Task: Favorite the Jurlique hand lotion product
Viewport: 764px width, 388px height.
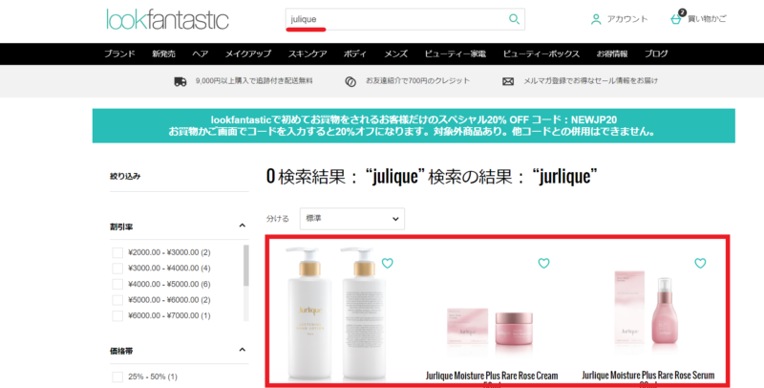Action: 388,263
